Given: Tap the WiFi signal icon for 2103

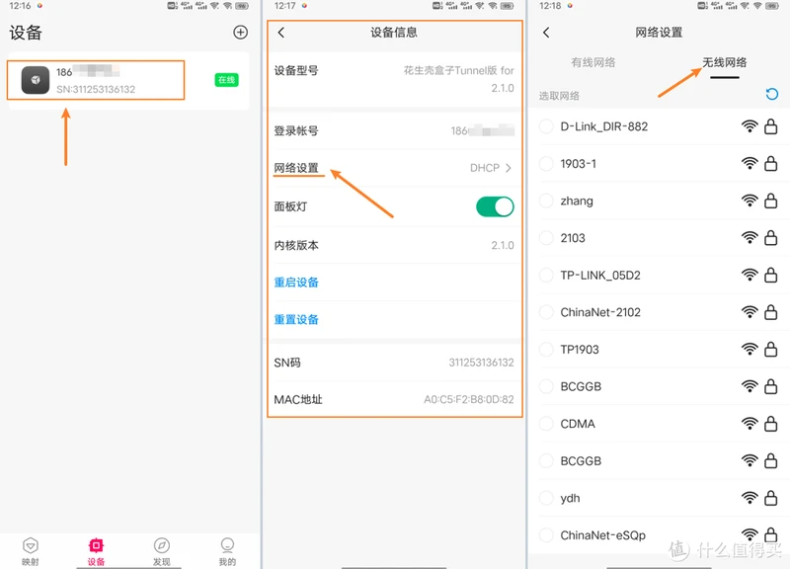Looking at the screenshot, I should point(750,237).
